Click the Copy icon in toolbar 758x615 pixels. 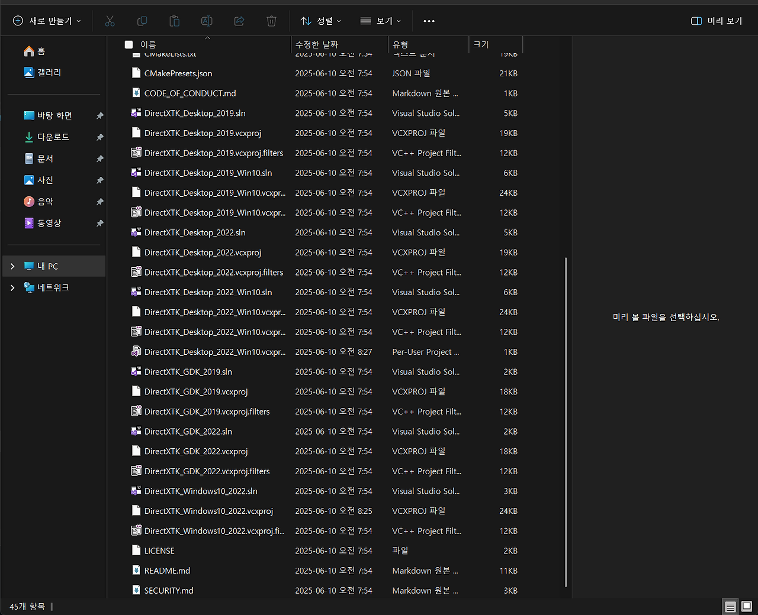pyautogui.click(x=142, y=21)
